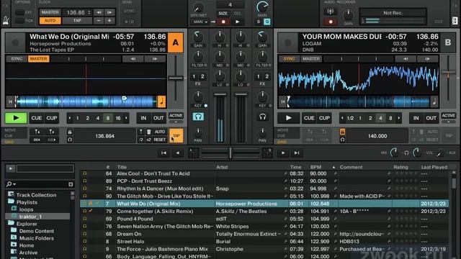
Task: Click crossfader skip to next button
Action: [297, 153]
